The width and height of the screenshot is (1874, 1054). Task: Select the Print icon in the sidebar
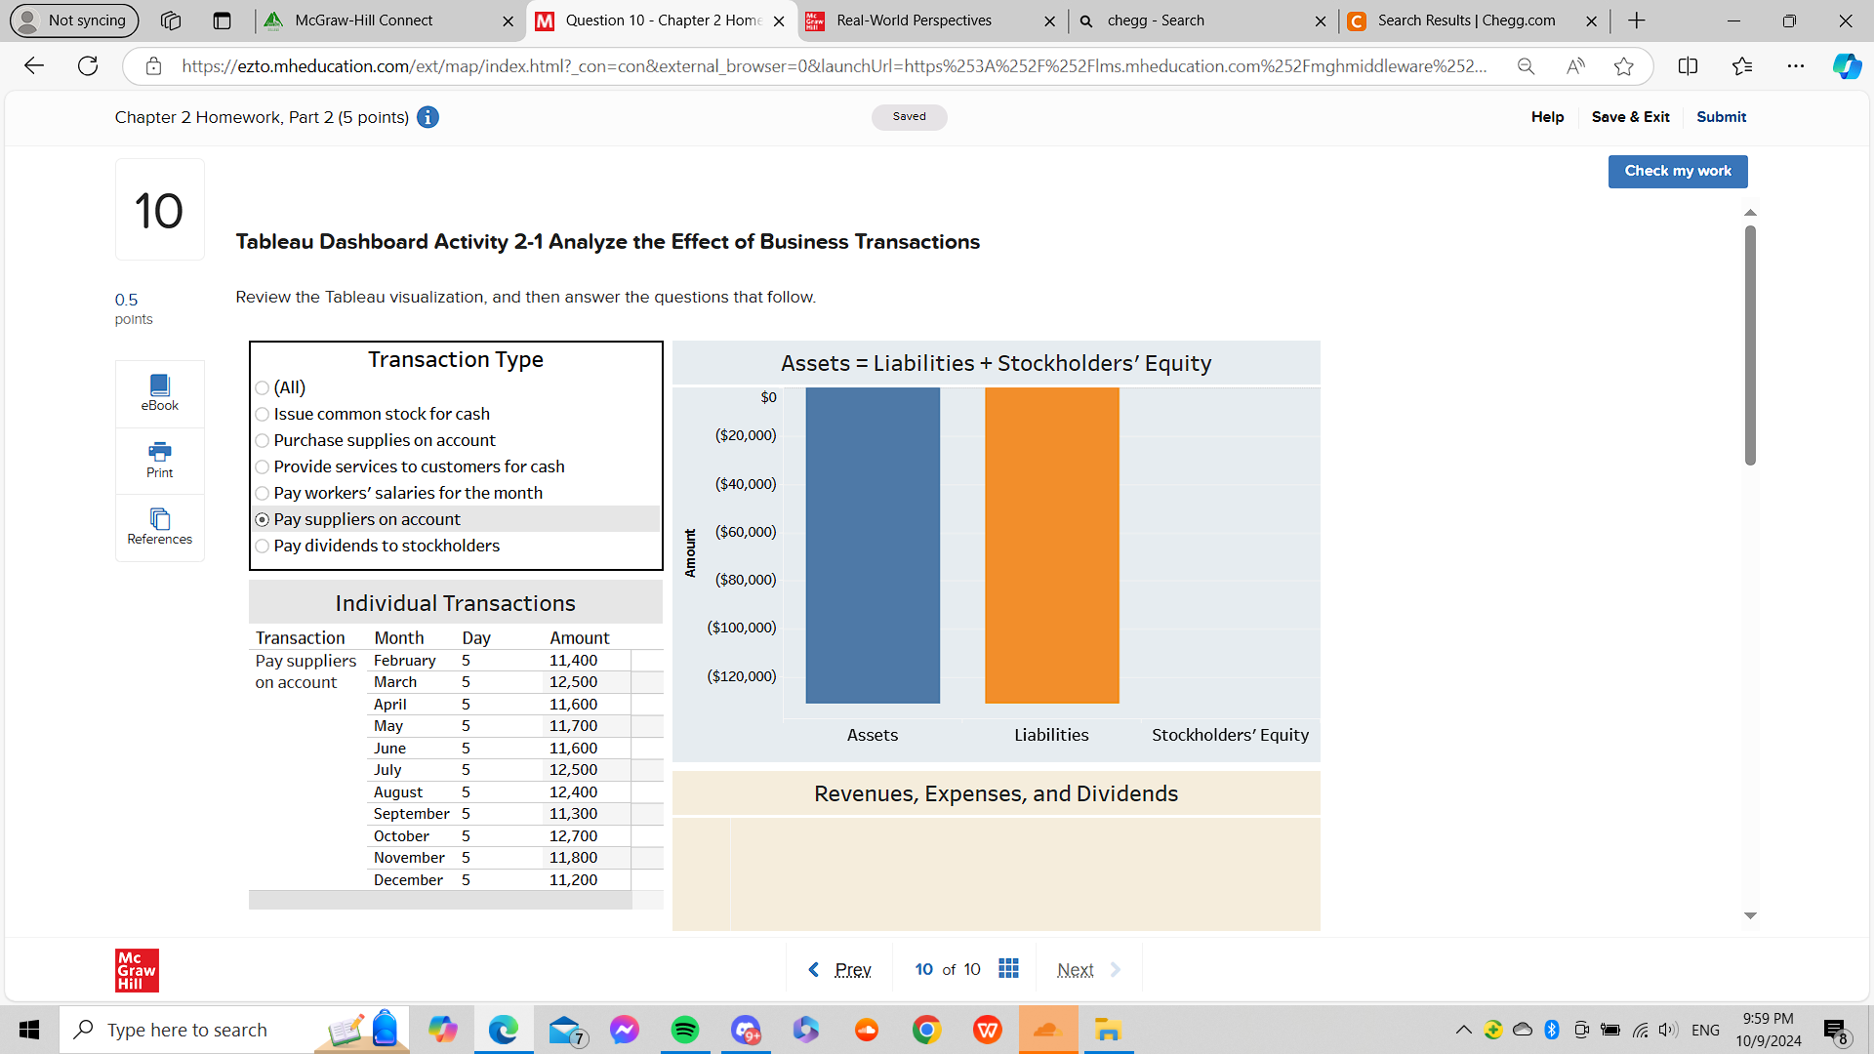tap(159, 459)
